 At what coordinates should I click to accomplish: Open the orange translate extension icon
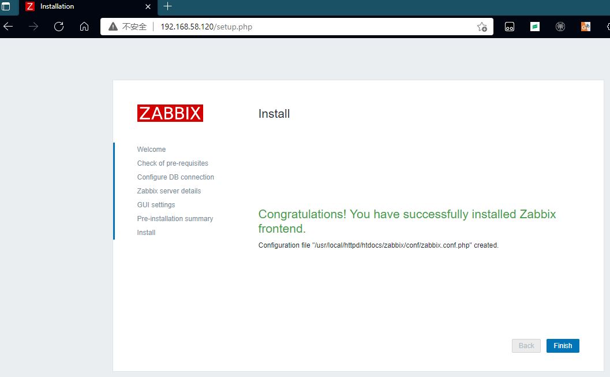click(x=586, y=27)
